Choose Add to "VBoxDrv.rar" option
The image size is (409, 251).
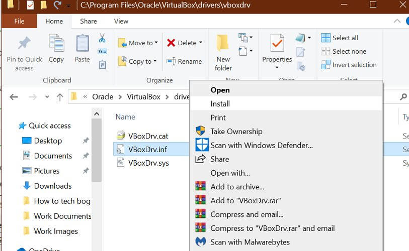[x=286, y=200]
